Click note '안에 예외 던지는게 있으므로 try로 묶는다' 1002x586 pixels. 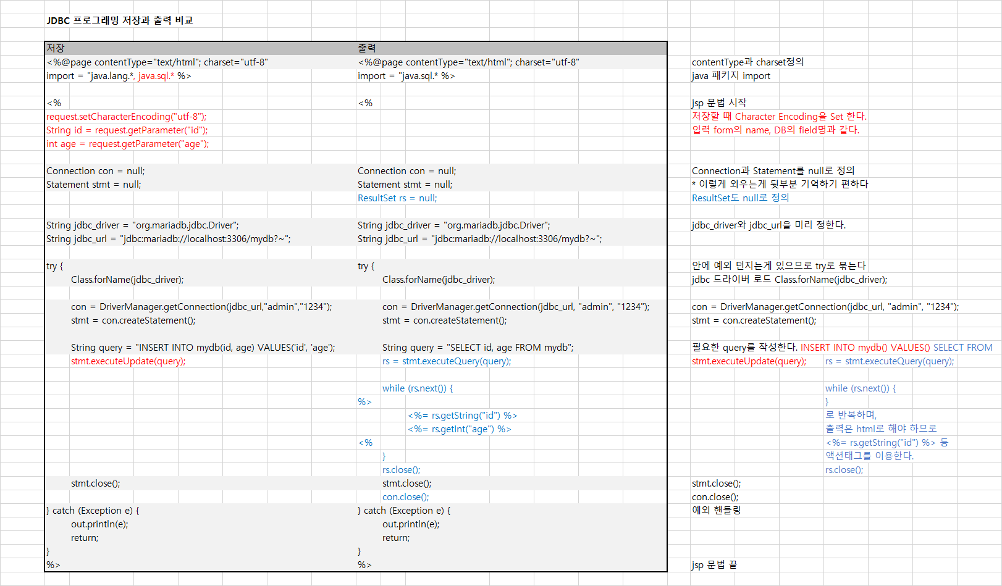pos(779,266)
